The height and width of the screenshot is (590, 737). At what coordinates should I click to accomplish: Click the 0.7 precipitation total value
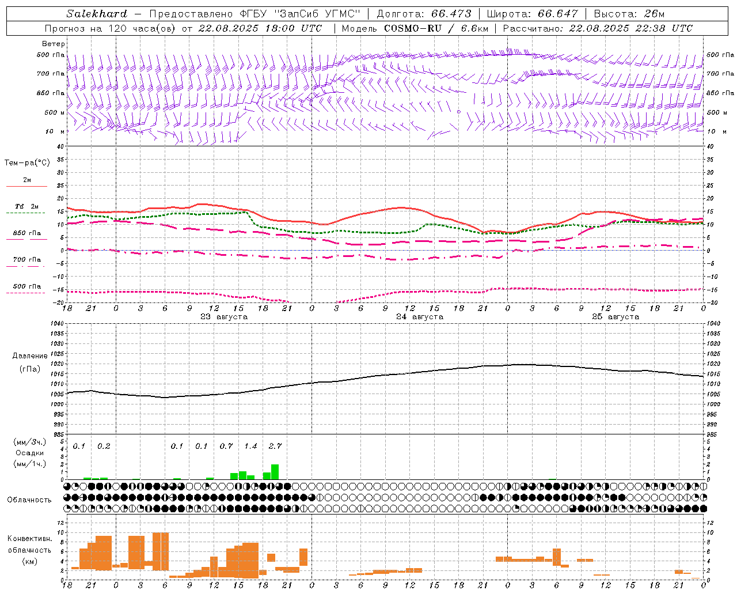(x=226, y=446)
